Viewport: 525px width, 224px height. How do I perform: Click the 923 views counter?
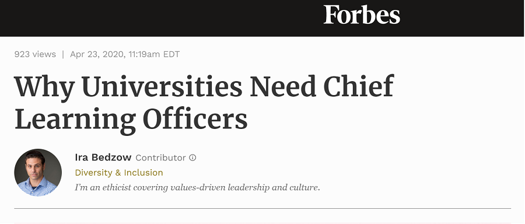(x=35, y=54)
